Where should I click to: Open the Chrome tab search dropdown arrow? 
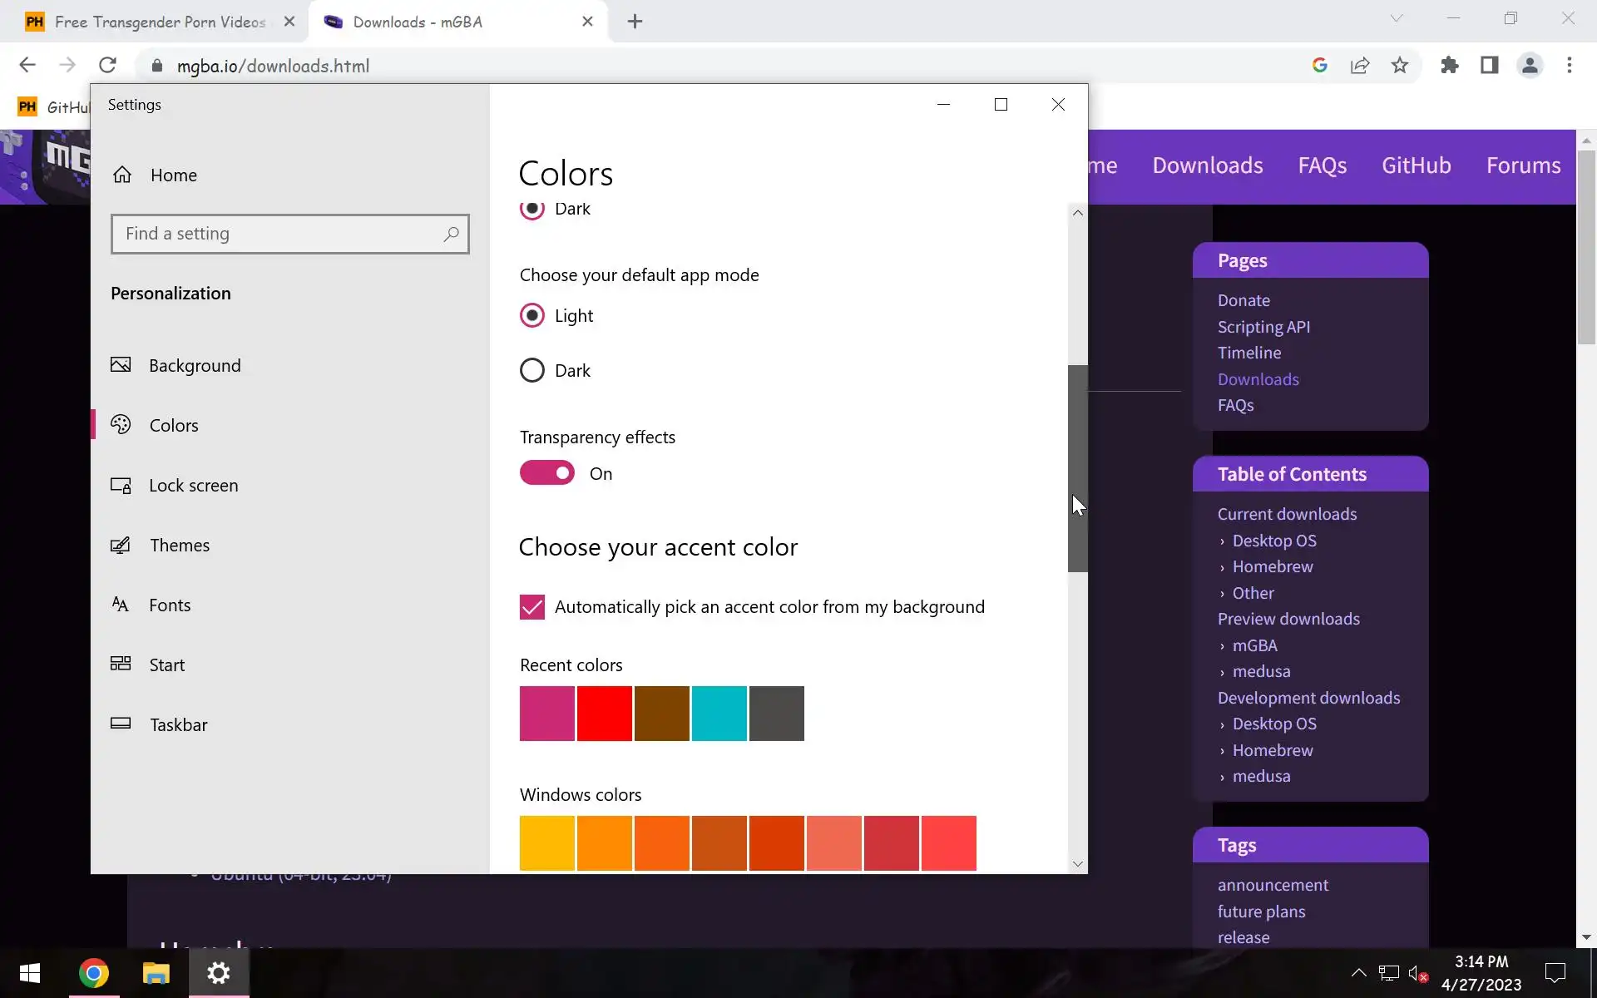click(x=1397, y=18)
